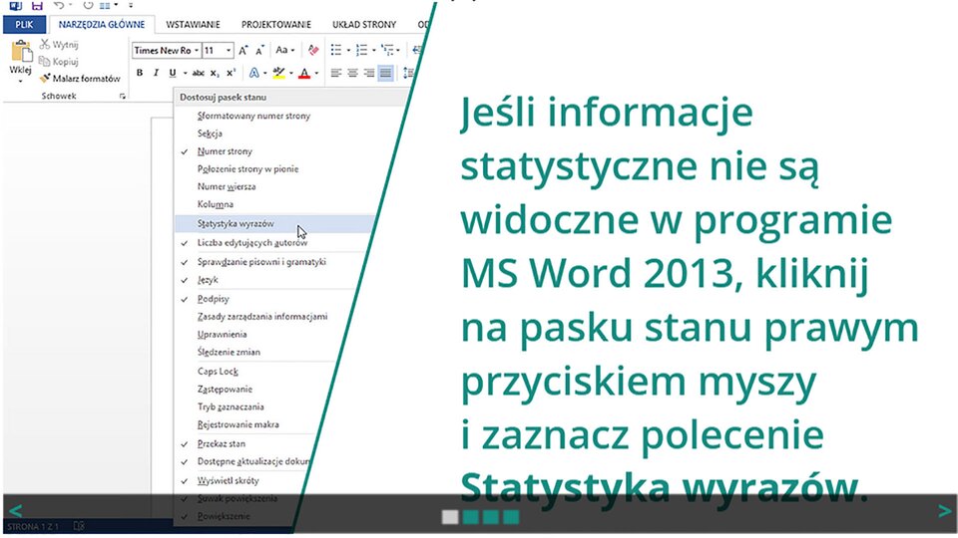The image size is (958, 538).
Task: Select the second slide indicator square
Action: (470, 517)
